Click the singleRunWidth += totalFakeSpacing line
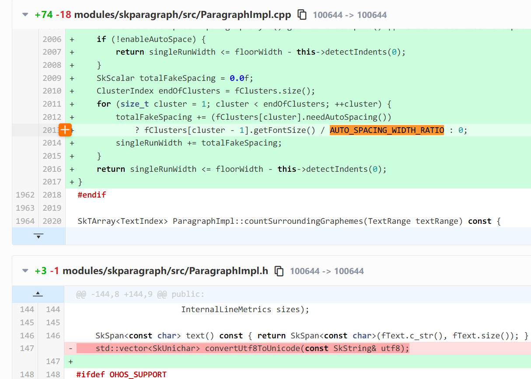 coord(199,143)
